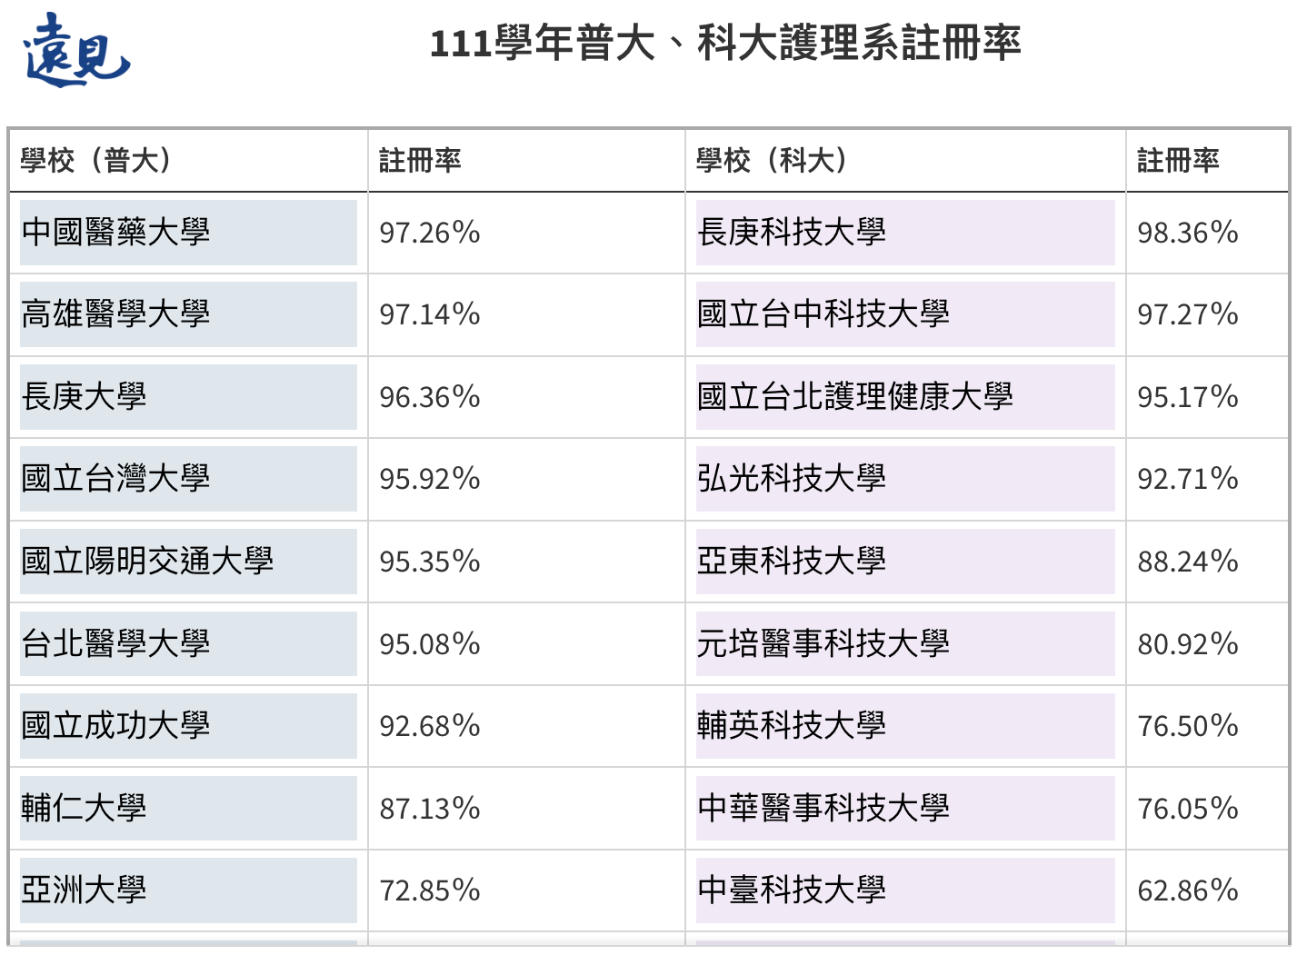The image size is (1307, 965).
Task: Click 國立台北護理健康大學 entry
Action: (x=905, y=397)
